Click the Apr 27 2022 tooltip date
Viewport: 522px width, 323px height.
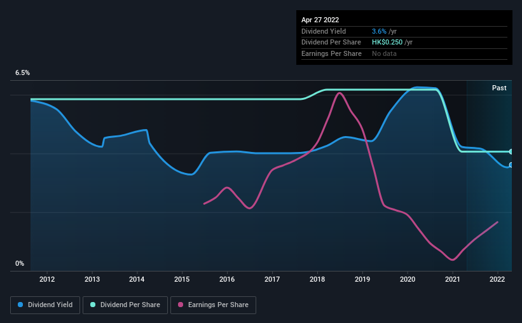point(320,20)
